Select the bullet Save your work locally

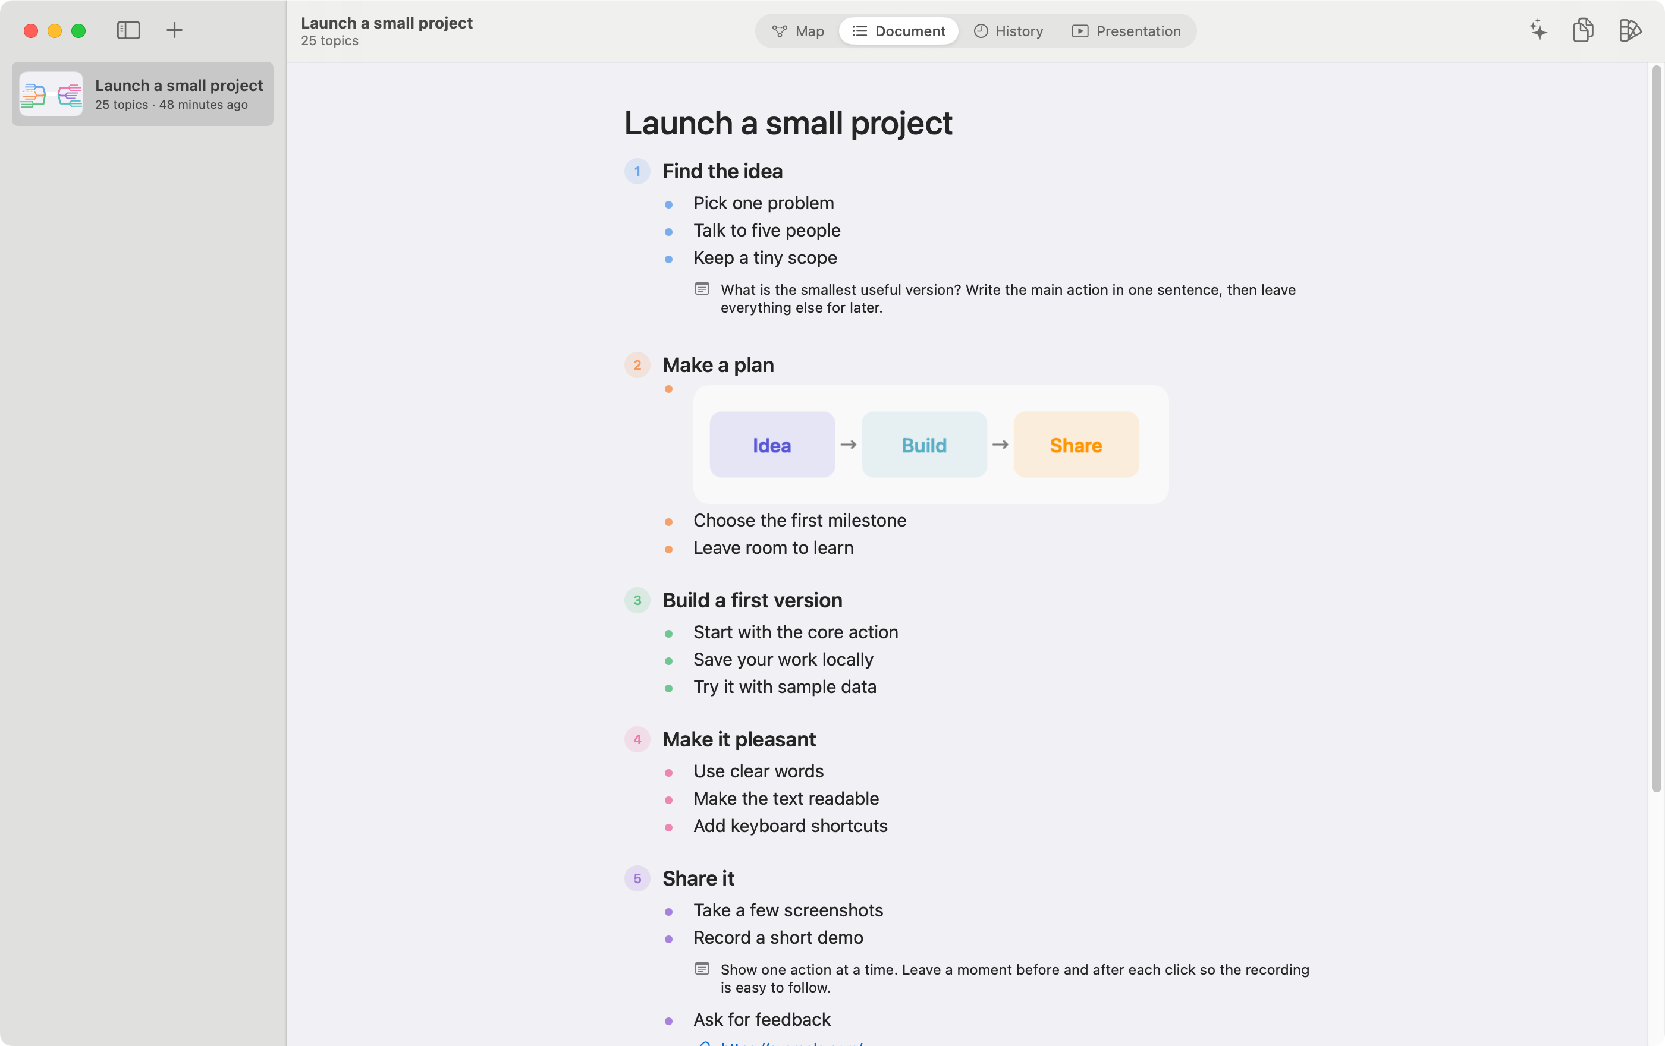click(x=783, y=660)
